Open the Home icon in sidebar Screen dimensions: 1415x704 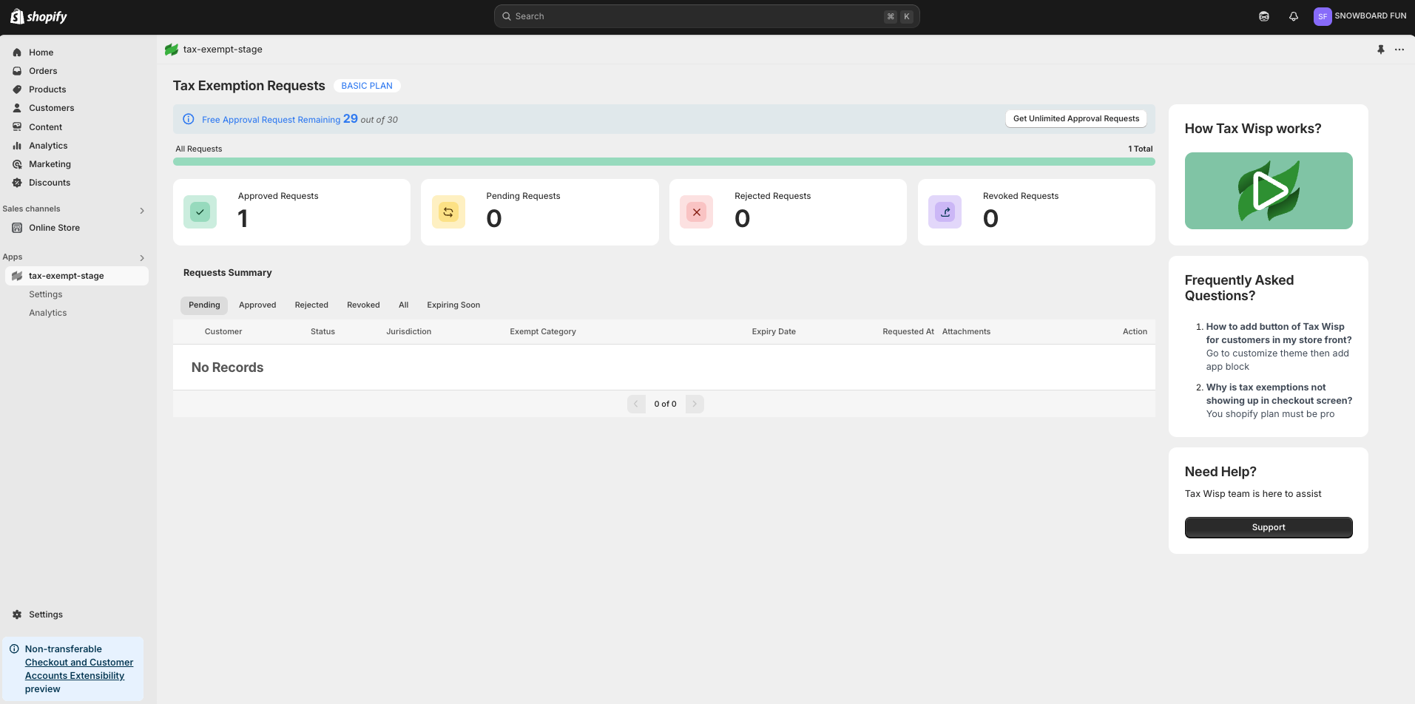click(x=17, y=53)
